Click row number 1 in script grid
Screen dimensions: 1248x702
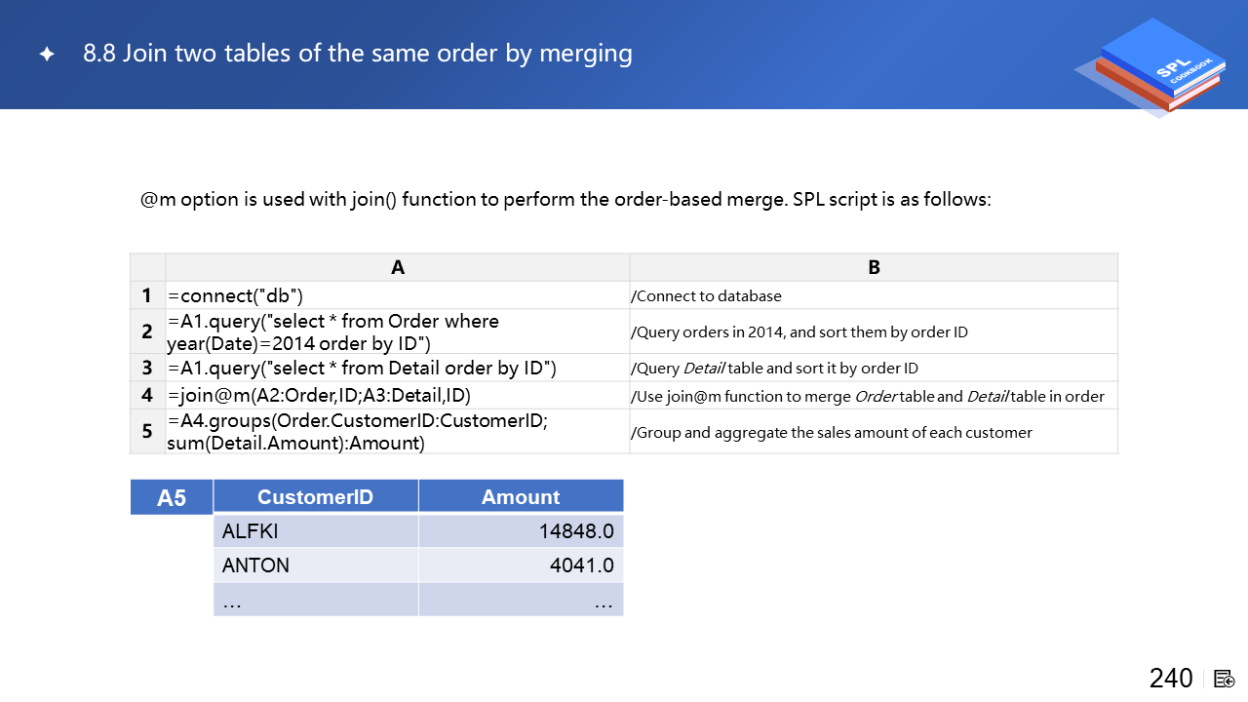[x=147, y=295]
